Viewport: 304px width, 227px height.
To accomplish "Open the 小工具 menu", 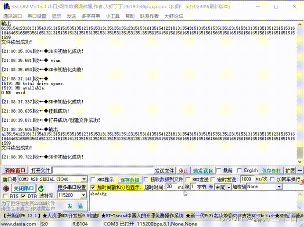I will (113, 16).
